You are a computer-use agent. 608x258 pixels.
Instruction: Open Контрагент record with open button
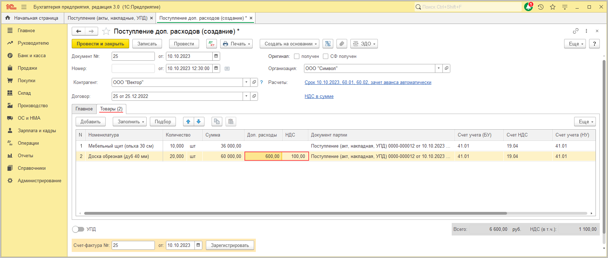pos(254,82)
